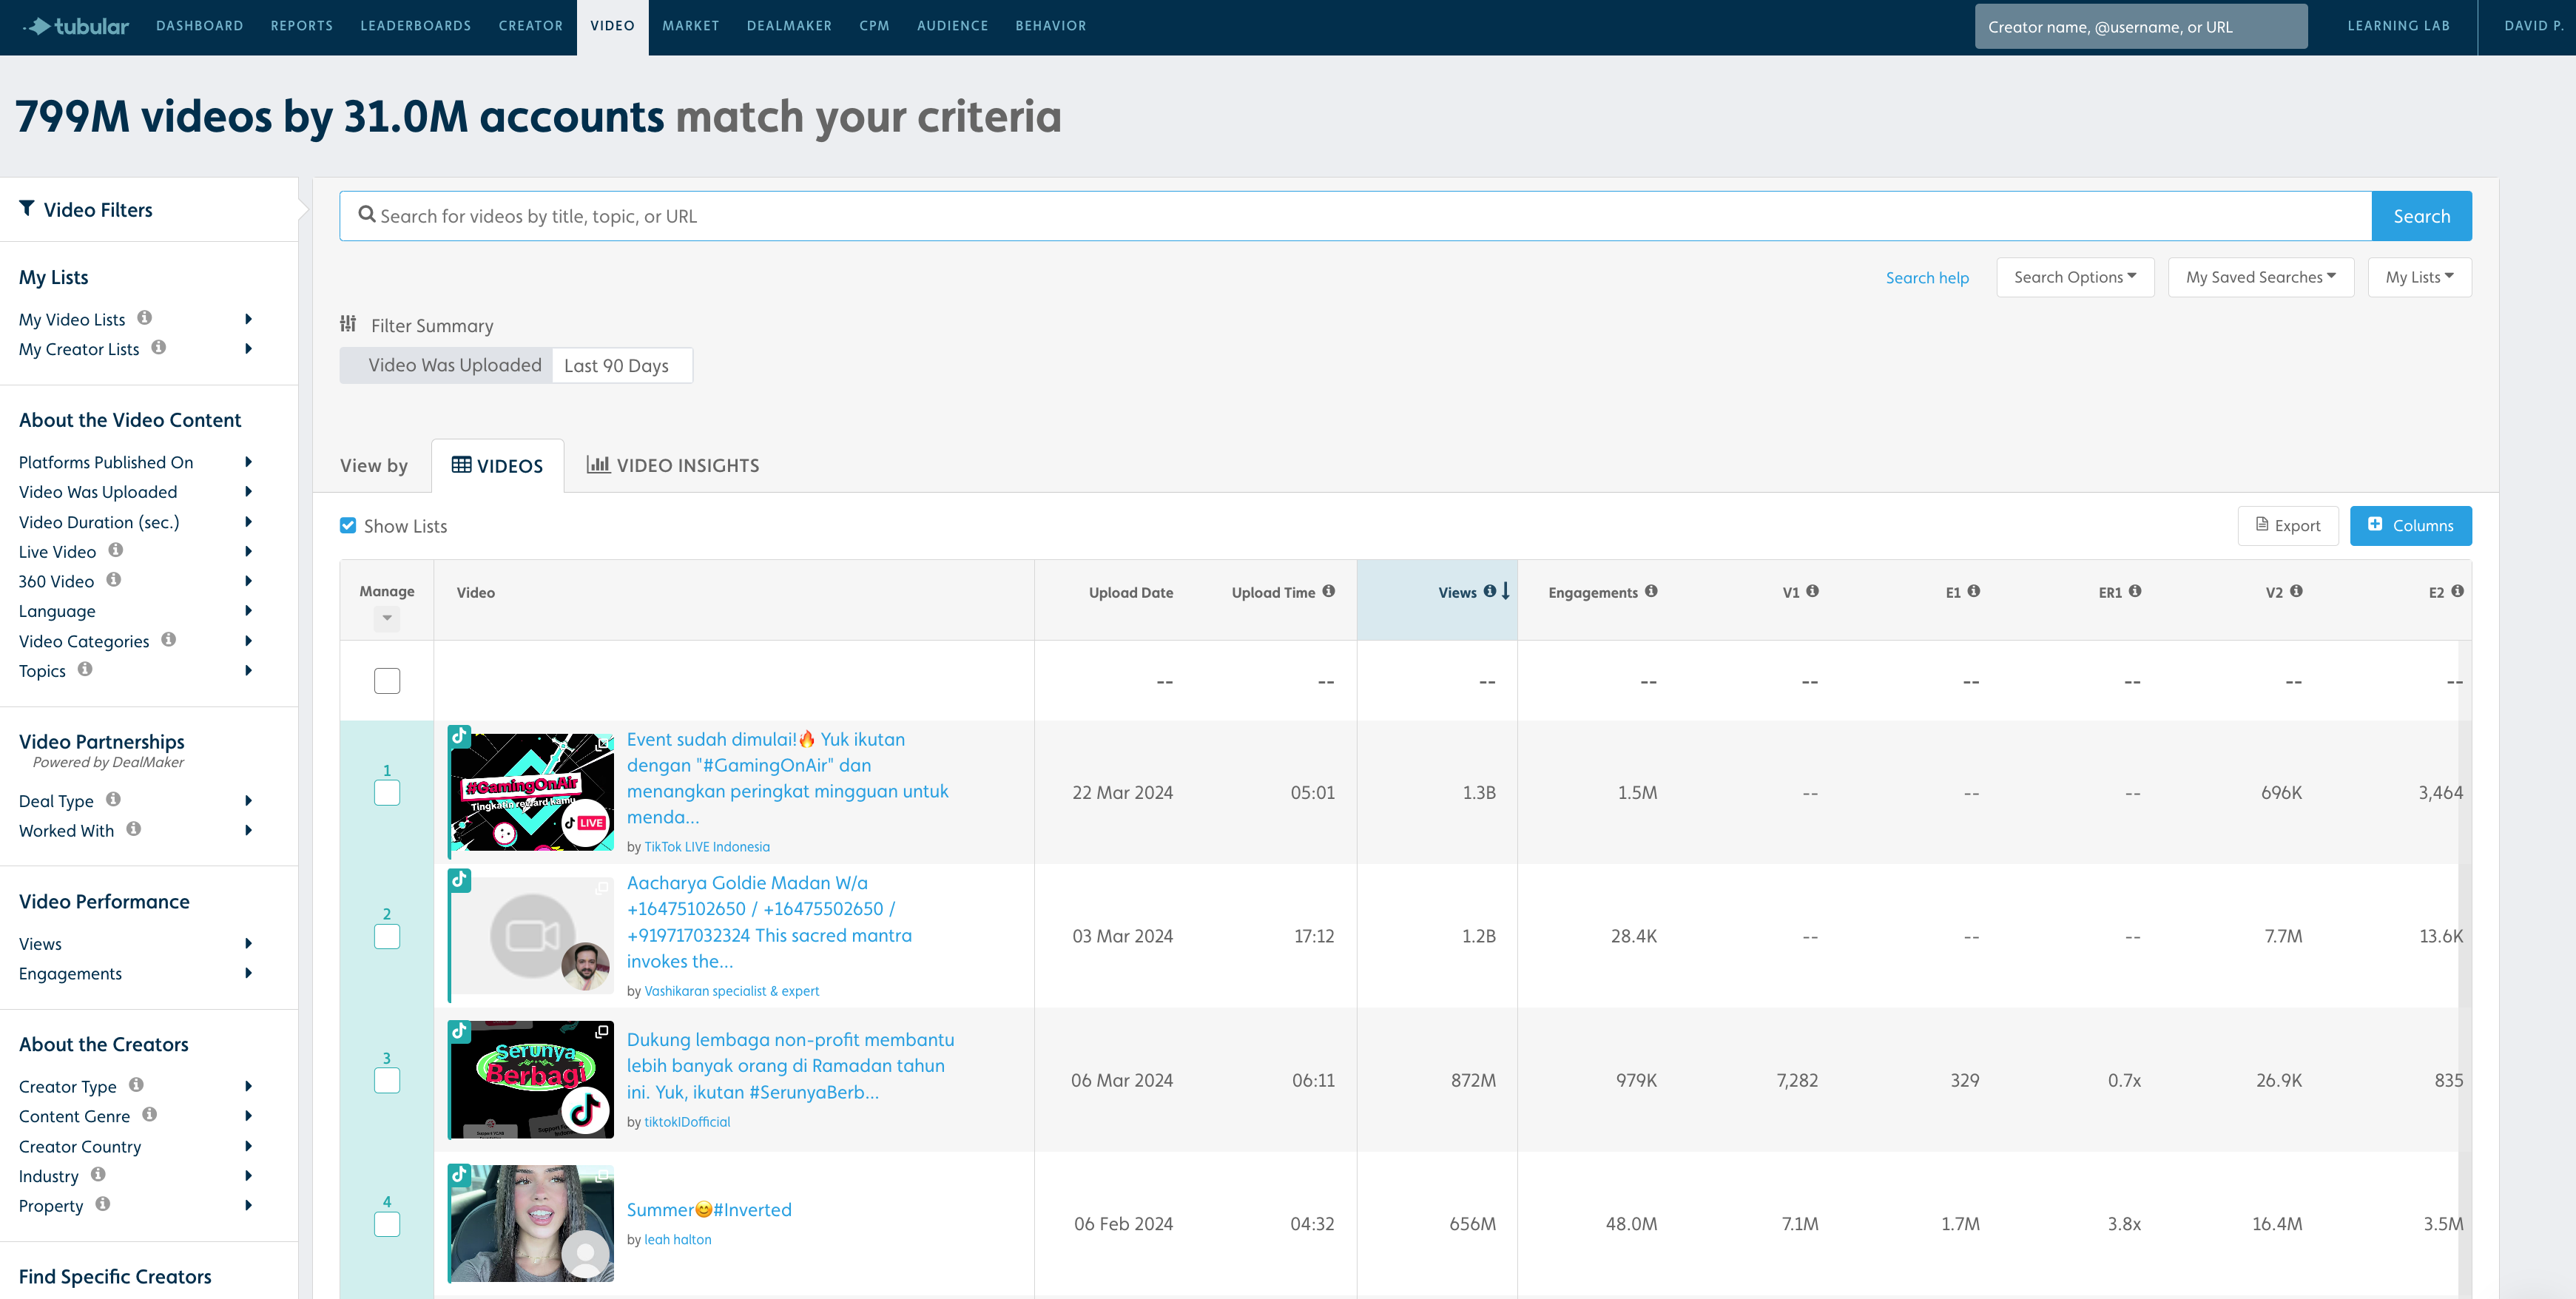This screenshot has height=1299, width=2576.
Task: Uncheck the Show Lists checkbox
Action: tap(348, 525)
